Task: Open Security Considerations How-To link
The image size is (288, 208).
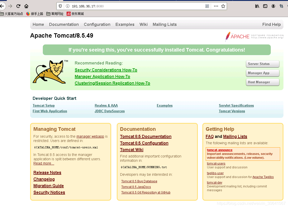Action: click(106, 70)
